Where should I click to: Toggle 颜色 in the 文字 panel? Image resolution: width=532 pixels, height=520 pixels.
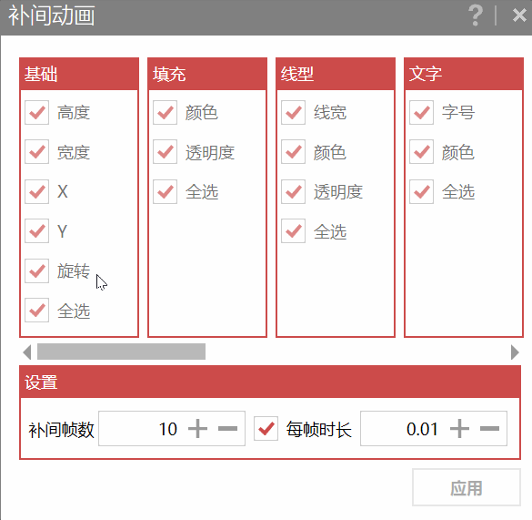pyautogui.click(x=422, y=152)
